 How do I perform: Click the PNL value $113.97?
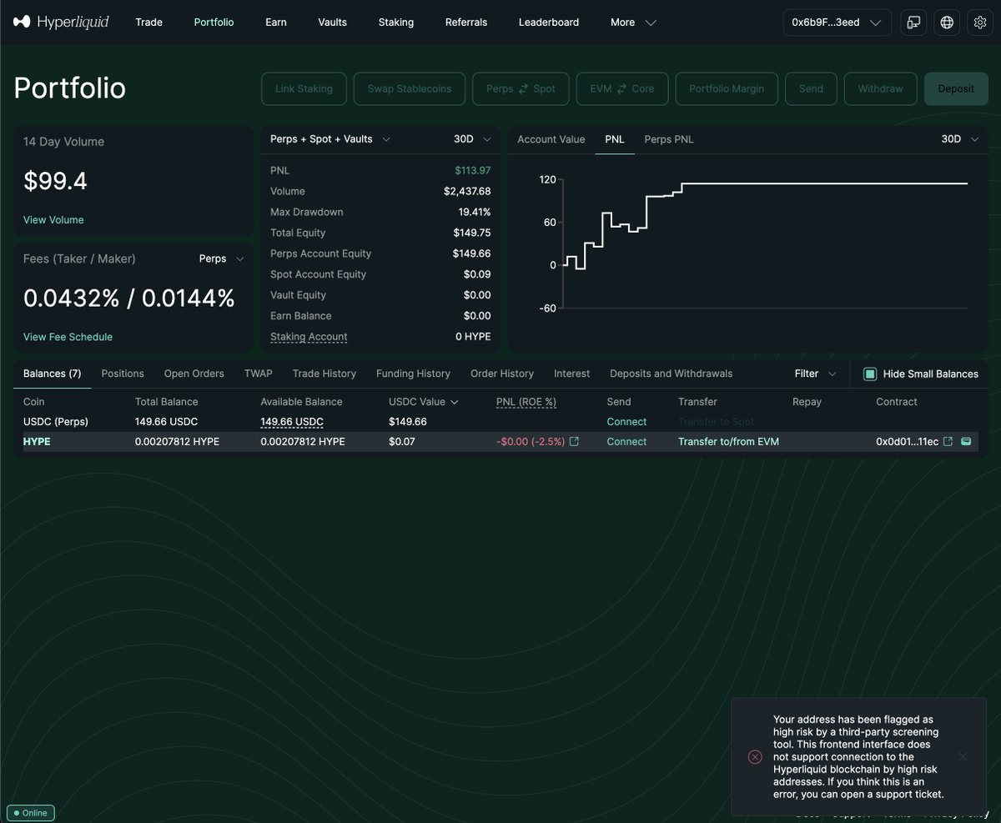(x=473, y=170)
